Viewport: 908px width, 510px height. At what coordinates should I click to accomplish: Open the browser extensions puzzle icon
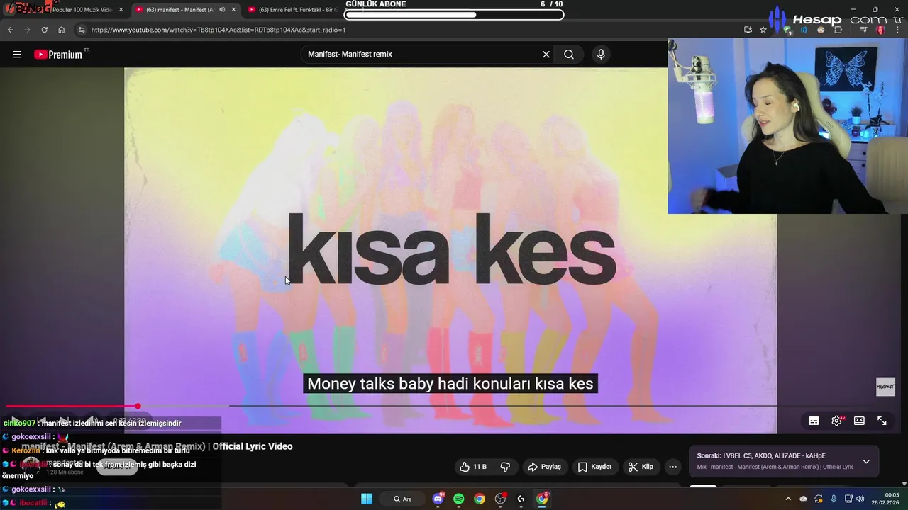(838, 30)
